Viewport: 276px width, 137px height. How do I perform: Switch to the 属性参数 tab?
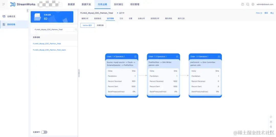pyautogui.click(x=168, y=18)
